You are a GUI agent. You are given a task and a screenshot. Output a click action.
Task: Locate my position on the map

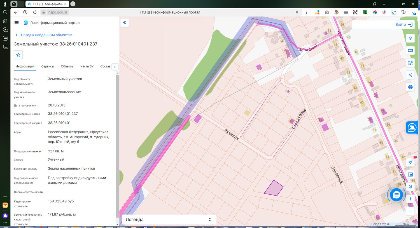pyautogui.click(x=410, y=162)
